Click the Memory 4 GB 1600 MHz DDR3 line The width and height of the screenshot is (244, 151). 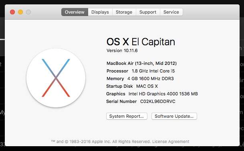(x=140, y=79)
